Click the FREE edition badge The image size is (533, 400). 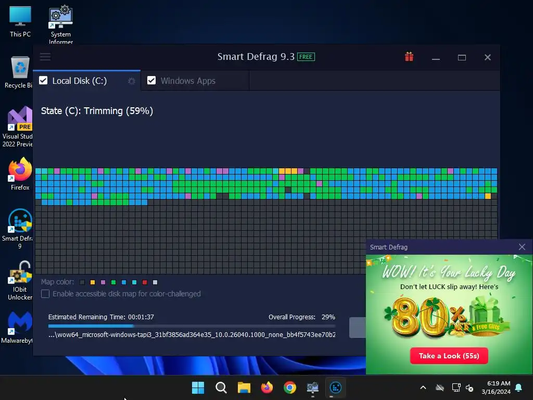click(x=306, y=57)
